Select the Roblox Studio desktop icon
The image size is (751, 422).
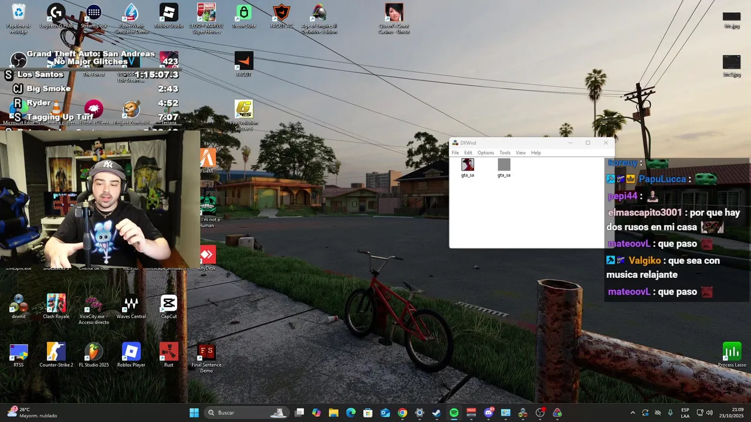pos(169,16)
